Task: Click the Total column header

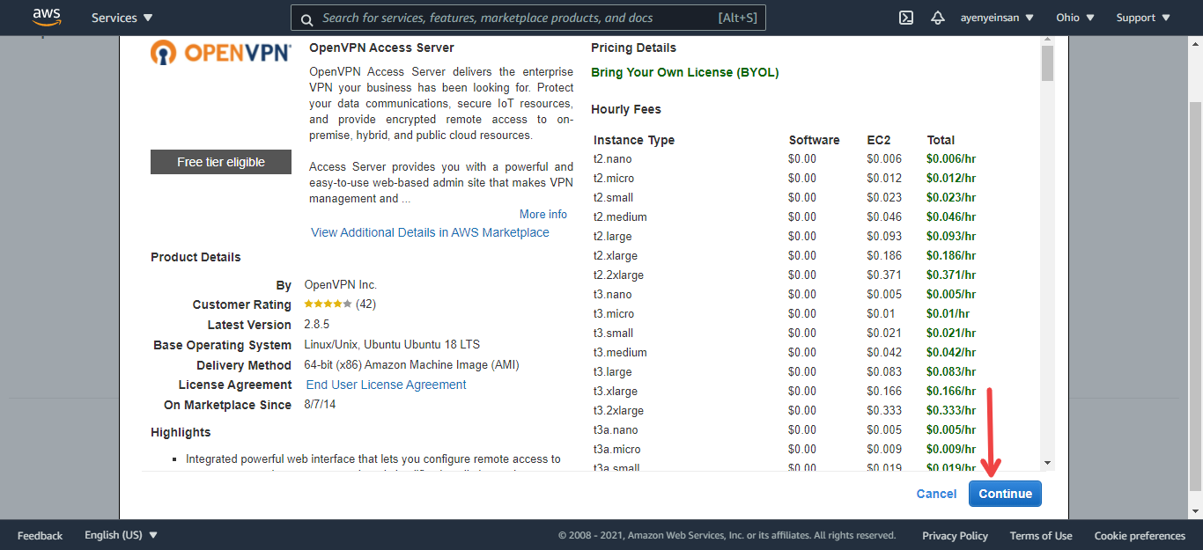Action: [x=941, y=140]
